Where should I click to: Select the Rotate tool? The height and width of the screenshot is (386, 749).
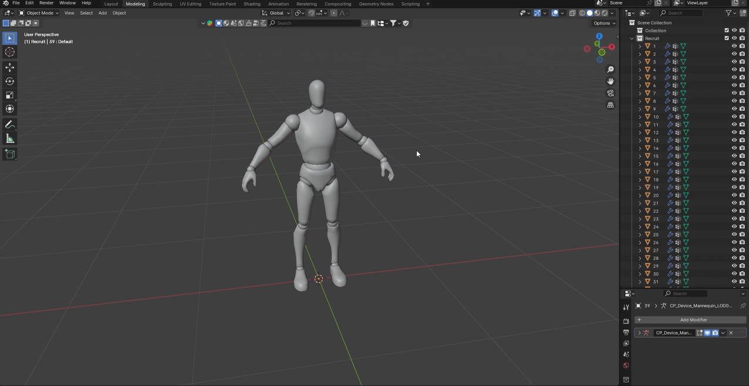(10, 82)
